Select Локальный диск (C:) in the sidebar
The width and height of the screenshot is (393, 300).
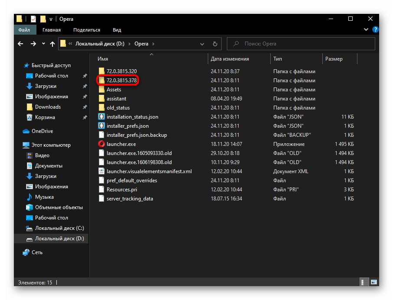[x=59, y=228]
